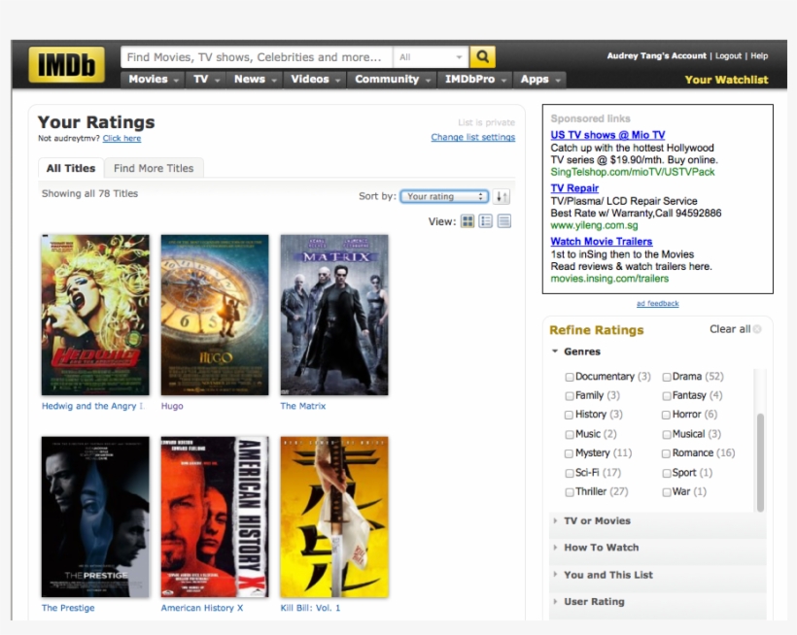This screenshot has width=797, height=635.
Task: Open the search category All dropdown
Action: pyautogui.click(x=431, y=57)
